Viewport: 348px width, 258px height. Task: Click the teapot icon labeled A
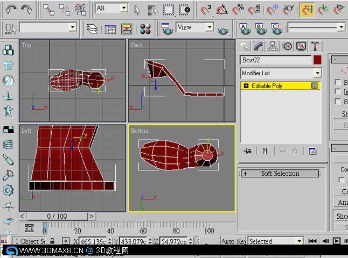pos(245,29)
